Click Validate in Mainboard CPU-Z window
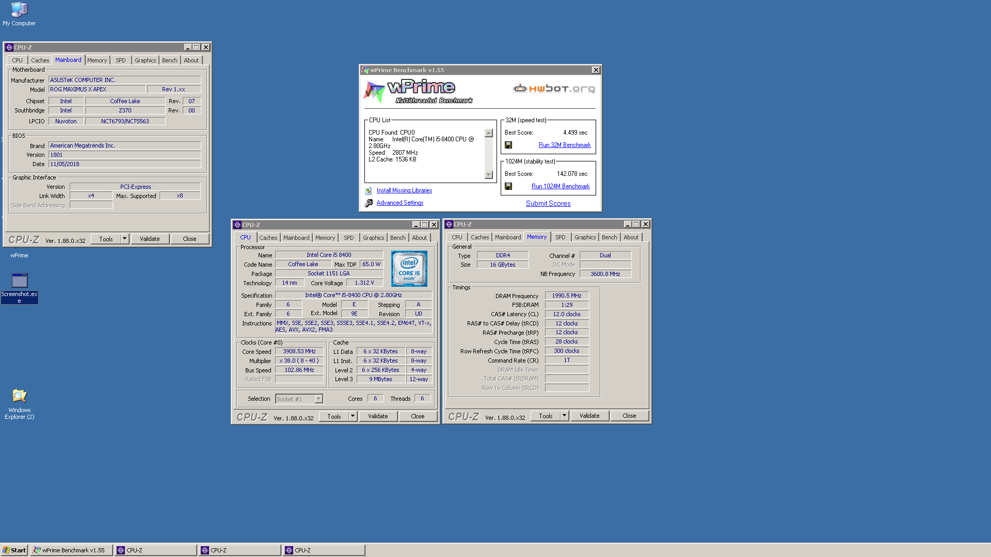This screenshot has height=557, width=991. tap(150, 239)
